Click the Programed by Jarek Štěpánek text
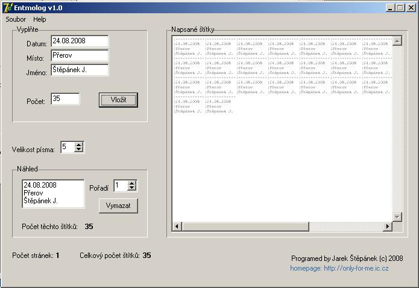 347,259
